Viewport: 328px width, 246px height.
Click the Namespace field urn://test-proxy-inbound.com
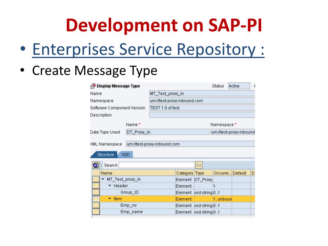coord(202,101)
